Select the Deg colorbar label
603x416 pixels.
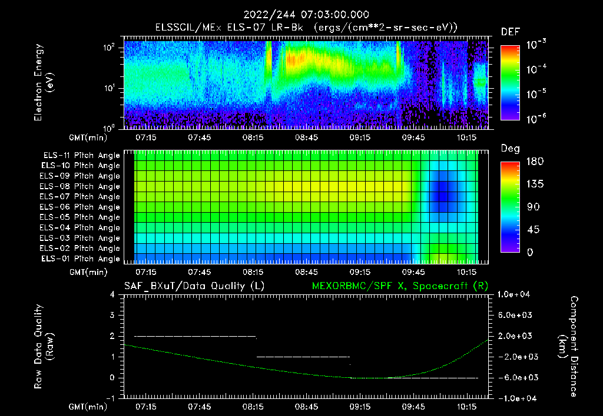coord(510,149)
